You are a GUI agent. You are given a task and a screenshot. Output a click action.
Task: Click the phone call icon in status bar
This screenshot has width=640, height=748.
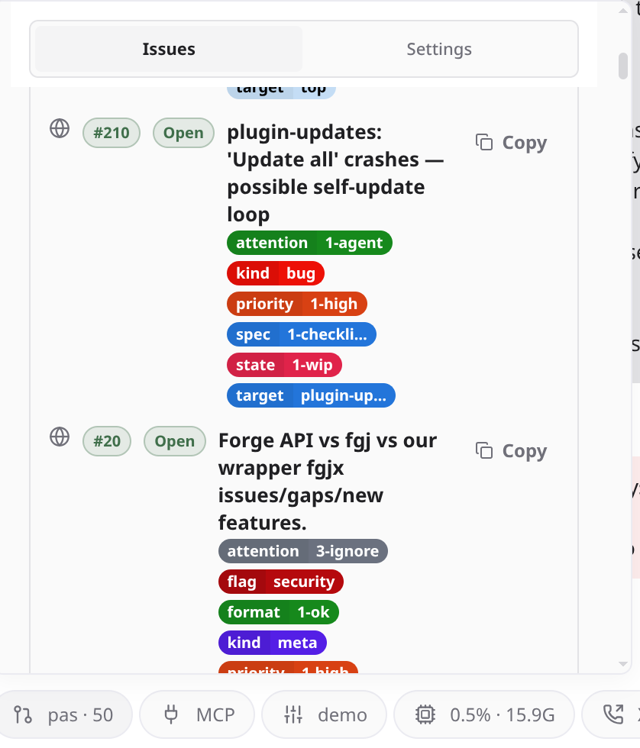614,714
